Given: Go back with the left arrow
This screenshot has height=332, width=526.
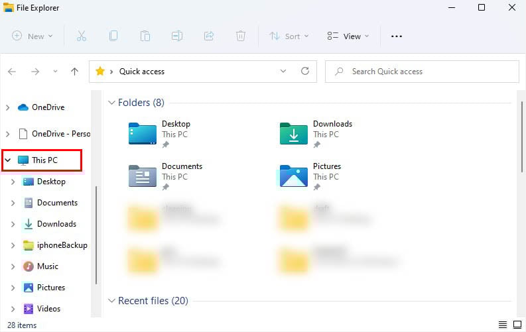Looking at the screenshot, I should click(x=12, y=72).
